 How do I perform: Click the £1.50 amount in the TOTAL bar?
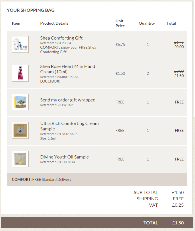pos(178,223)
